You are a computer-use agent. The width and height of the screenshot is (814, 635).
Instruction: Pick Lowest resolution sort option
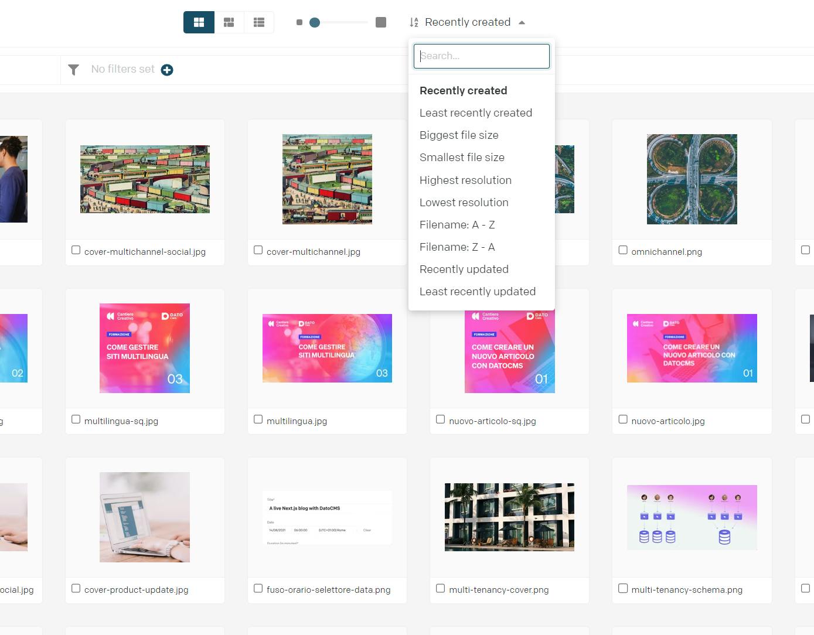[x=464, y=203]
